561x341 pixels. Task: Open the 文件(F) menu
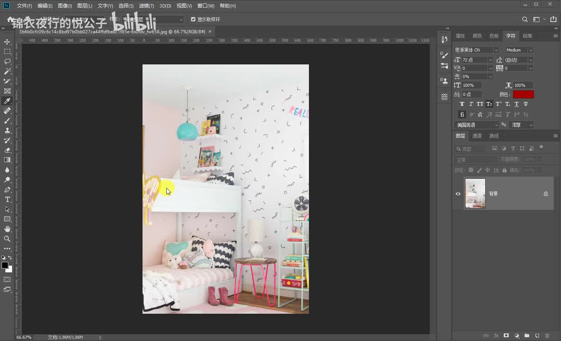[x=24, y=6]
